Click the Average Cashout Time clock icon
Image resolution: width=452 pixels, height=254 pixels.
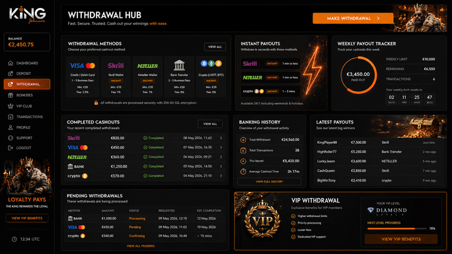coord(243,171)
